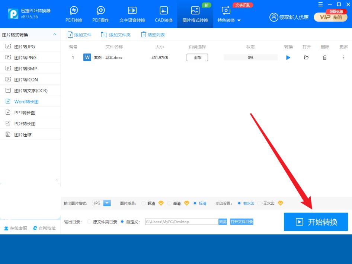Switch to PDF转长图 in sidebar

[25, 124]
